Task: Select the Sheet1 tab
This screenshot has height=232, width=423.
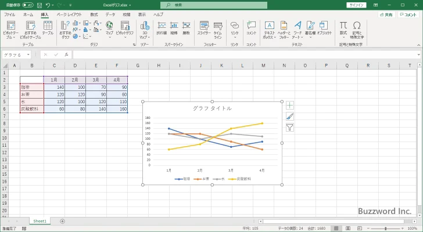Action: coord(40,221)
